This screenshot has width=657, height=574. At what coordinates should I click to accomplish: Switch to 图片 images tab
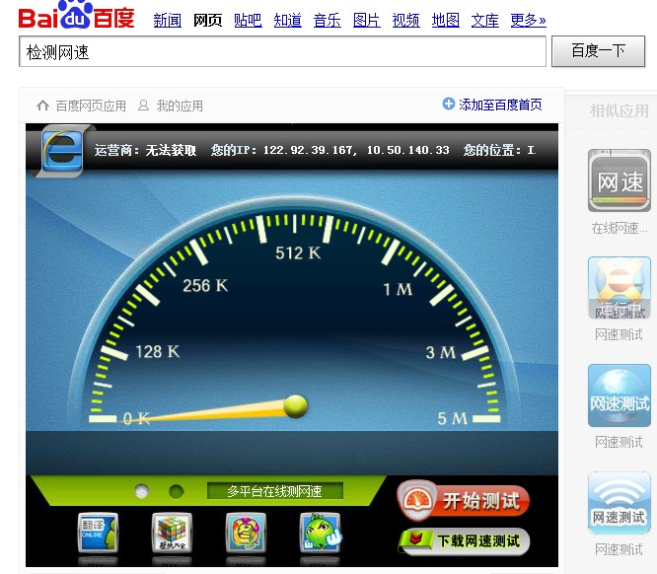(x=367, y=20)
